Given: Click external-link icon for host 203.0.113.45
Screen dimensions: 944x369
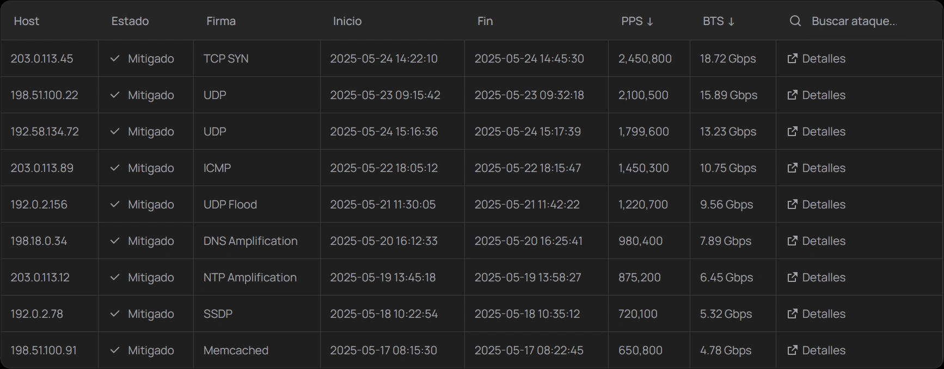Looking at the screenshot, I should (x=792, y=58).
